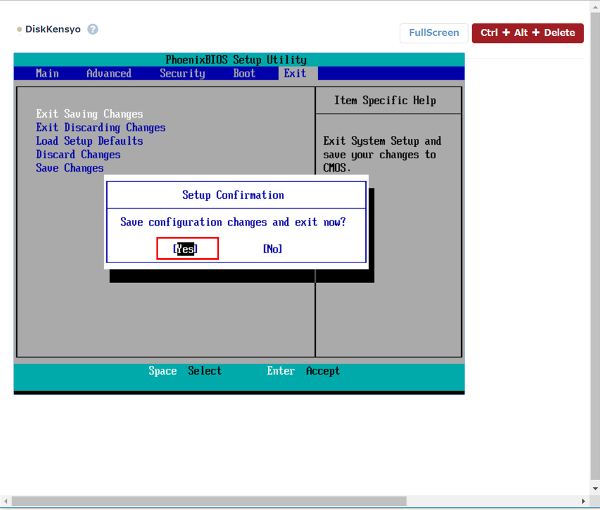Send Ctrl + Alt + Delete
Image resolution: width=600 pixels, height=510 pixels.
pos(528,33)
